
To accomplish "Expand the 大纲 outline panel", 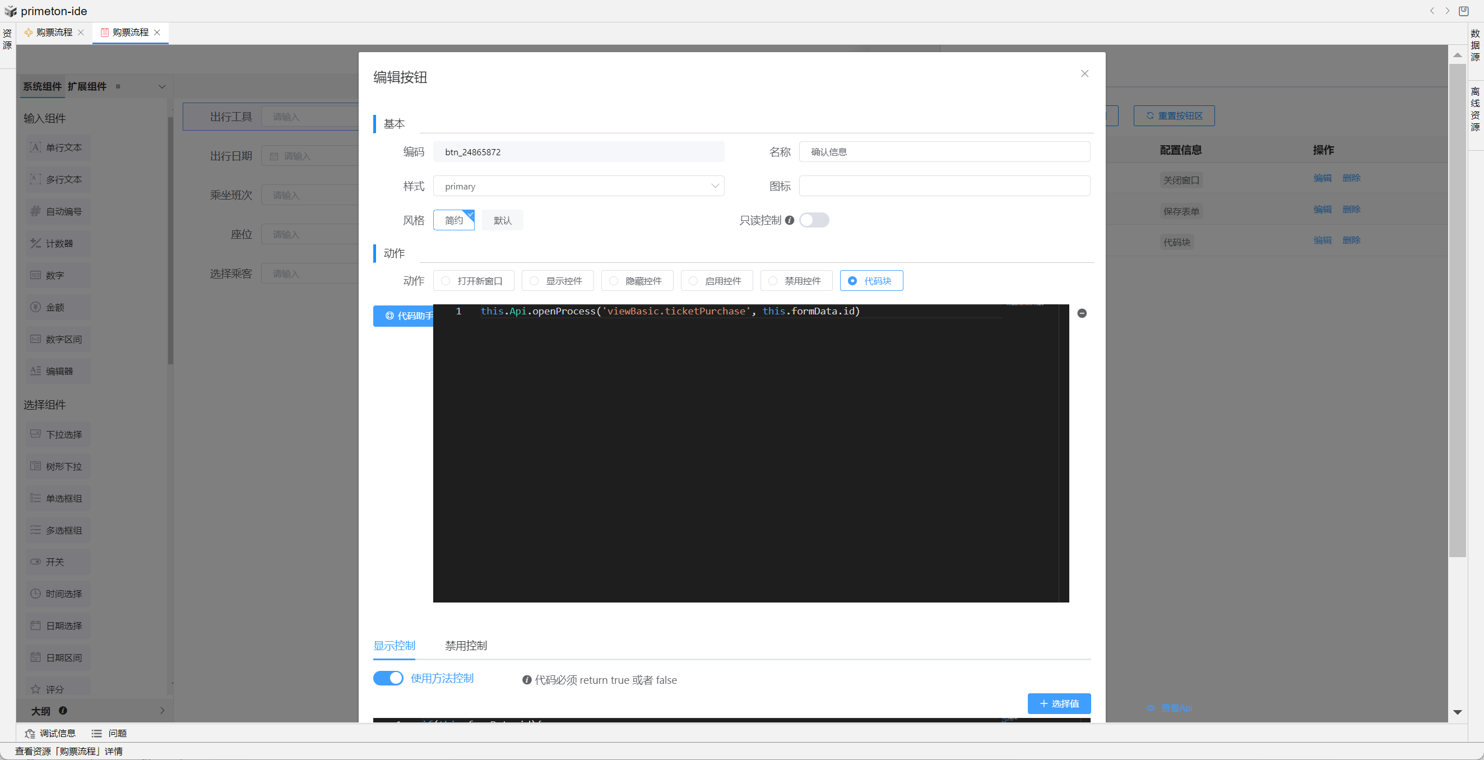I will [x=162, y=711].
